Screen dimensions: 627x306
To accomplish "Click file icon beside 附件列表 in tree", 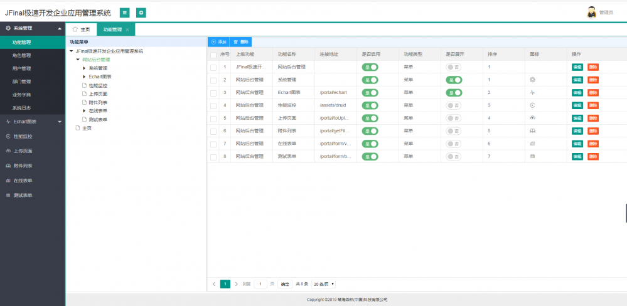I will (x=84, y=103).
